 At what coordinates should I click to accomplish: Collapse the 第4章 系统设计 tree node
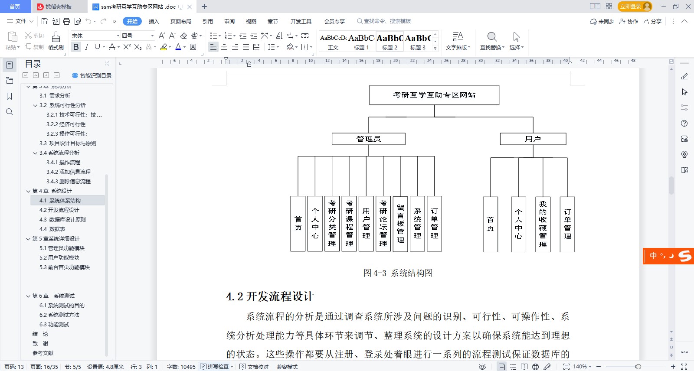28,191
